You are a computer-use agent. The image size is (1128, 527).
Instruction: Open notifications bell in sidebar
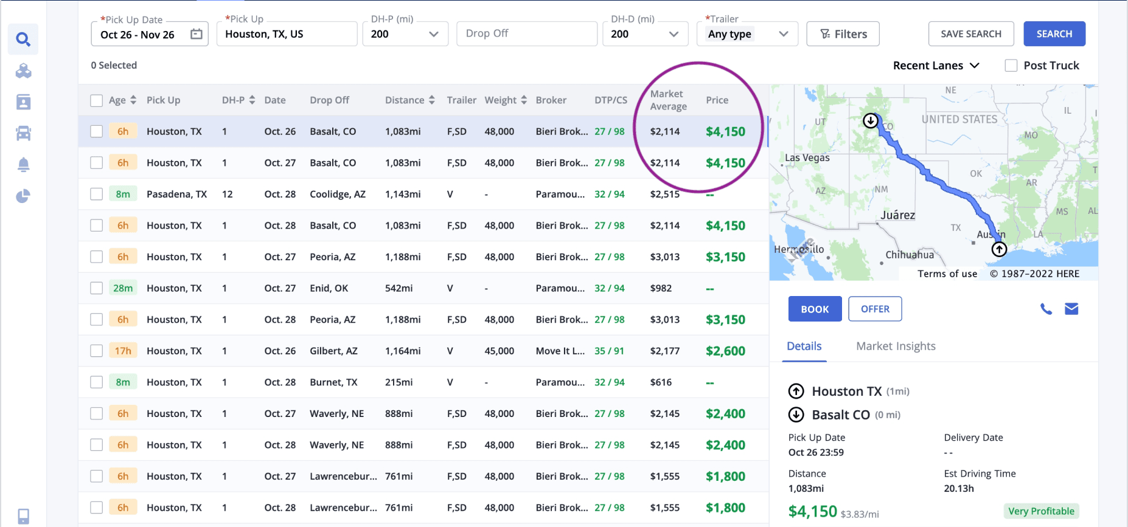pyautogui.click(x=23, y=165)
